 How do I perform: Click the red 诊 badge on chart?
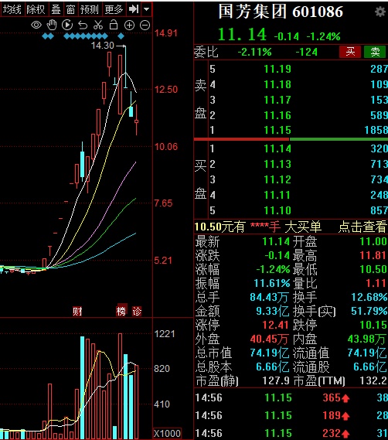tap(137, 311)
